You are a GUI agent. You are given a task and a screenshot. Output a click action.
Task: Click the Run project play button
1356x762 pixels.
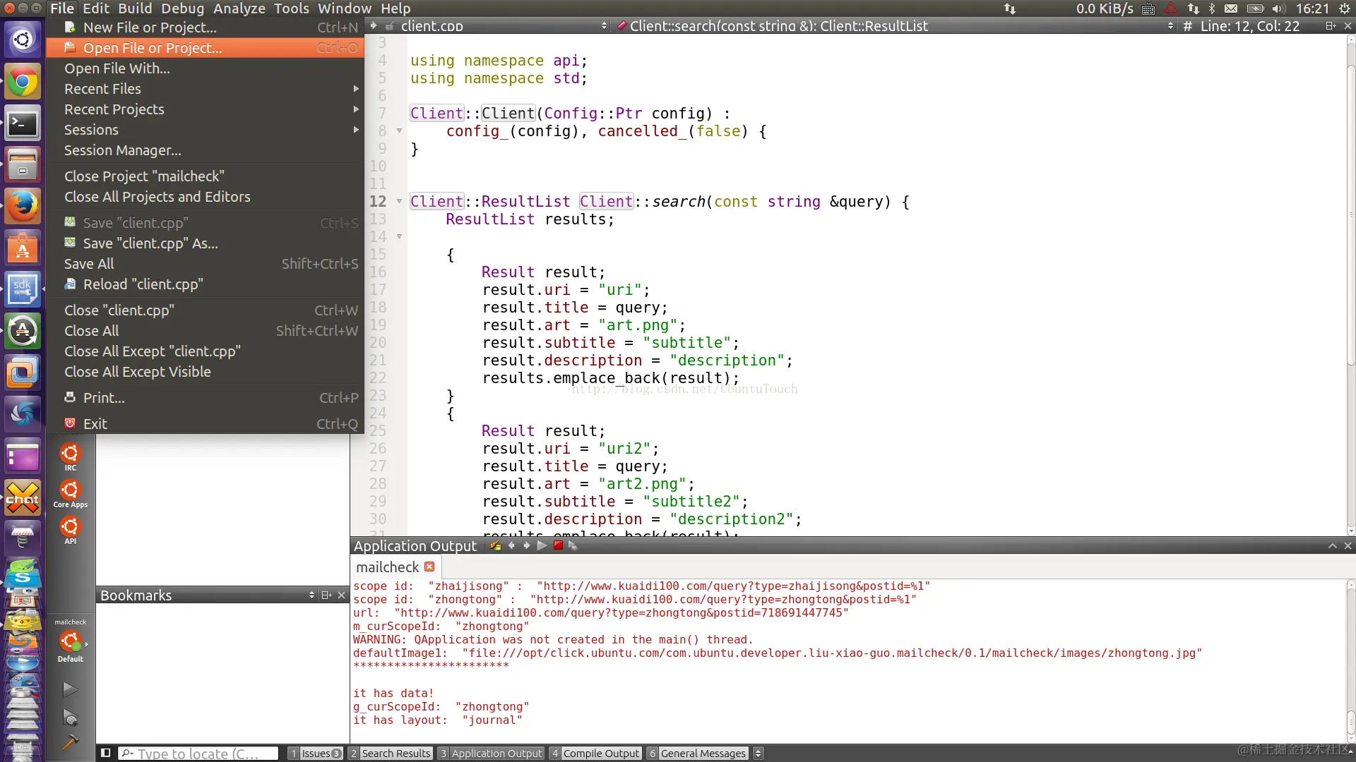point(69,689)
